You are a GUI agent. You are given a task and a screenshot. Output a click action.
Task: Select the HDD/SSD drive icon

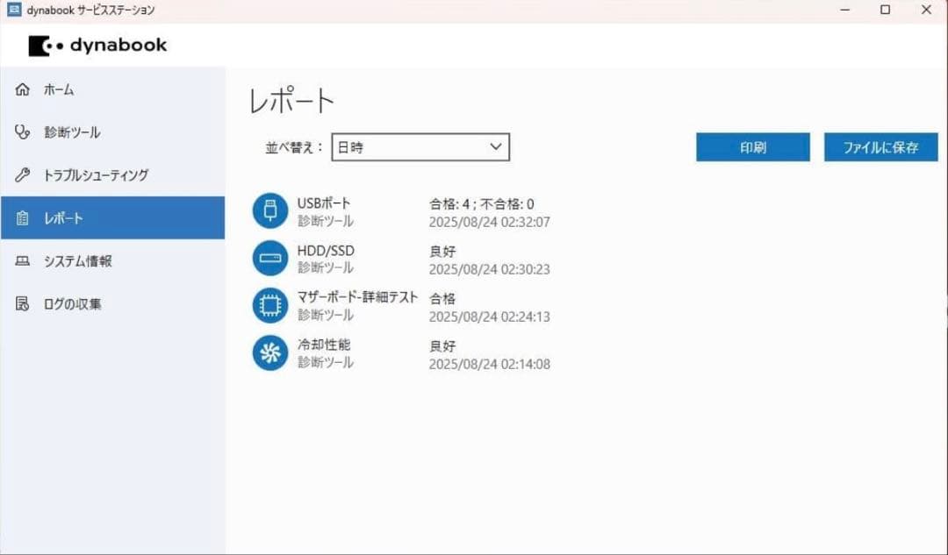tap(269, 258)
